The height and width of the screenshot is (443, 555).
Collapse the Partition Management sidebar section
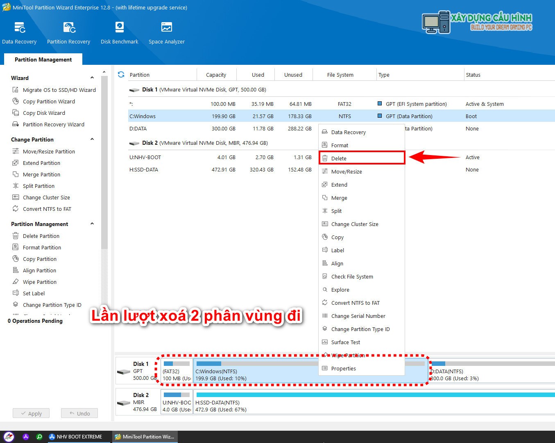(x=92, y=224)
